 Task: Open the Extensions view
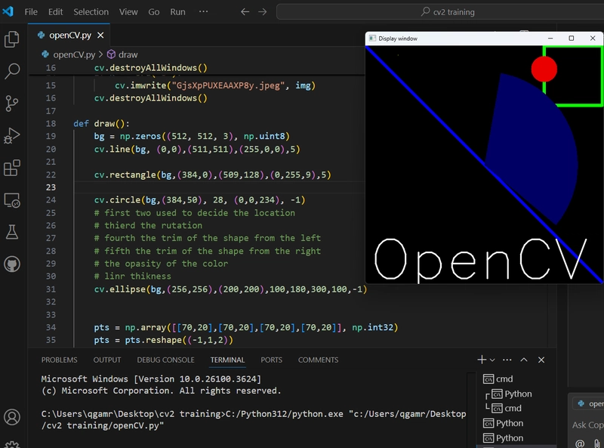point(12,168)
